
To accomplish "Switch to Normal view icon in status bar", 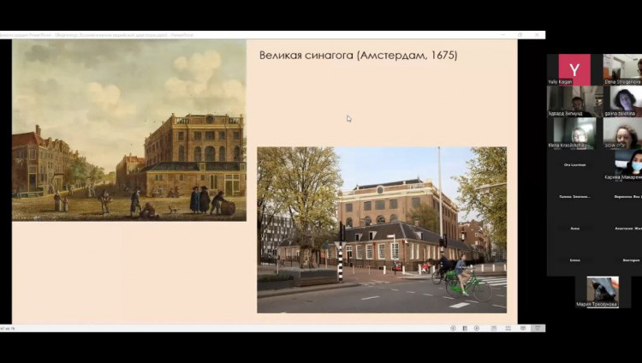I will click(x=494, y=328).
